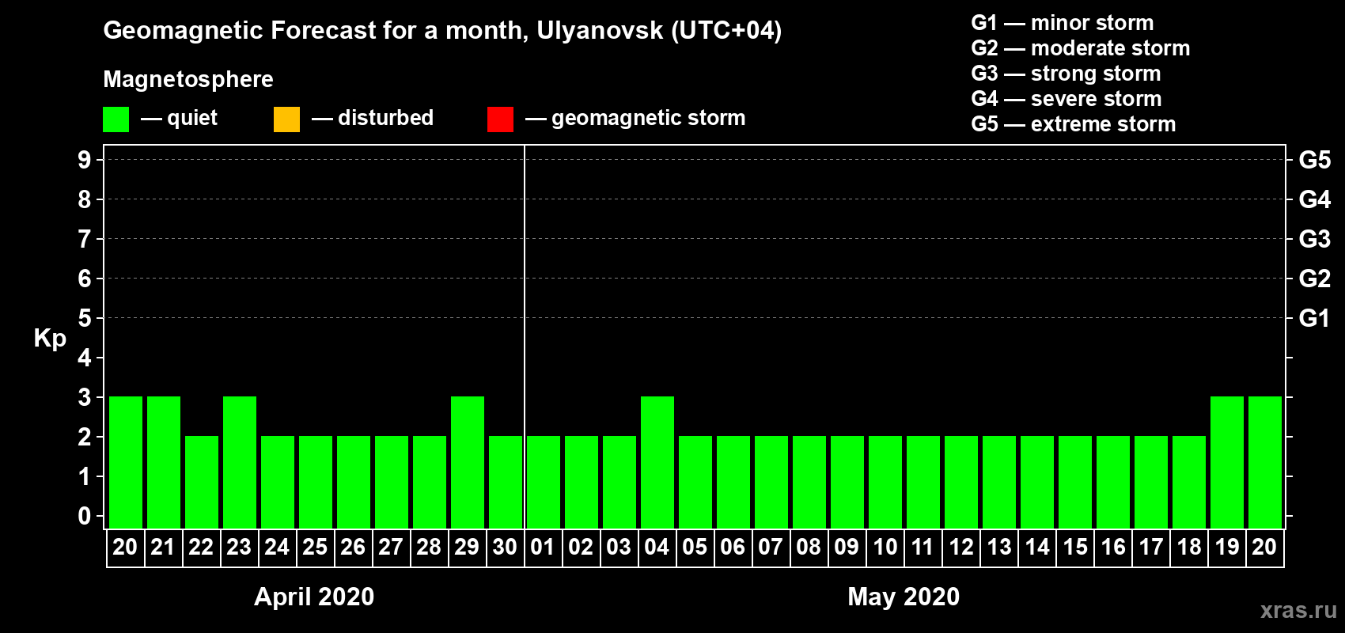Click the Magnetosphere heading
1345x633 pixels.
click(188, 79)
